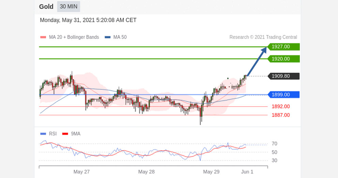This screenshot has width=338, height=178.
Task: Click the May 29 date axis label
Action: 211,172
